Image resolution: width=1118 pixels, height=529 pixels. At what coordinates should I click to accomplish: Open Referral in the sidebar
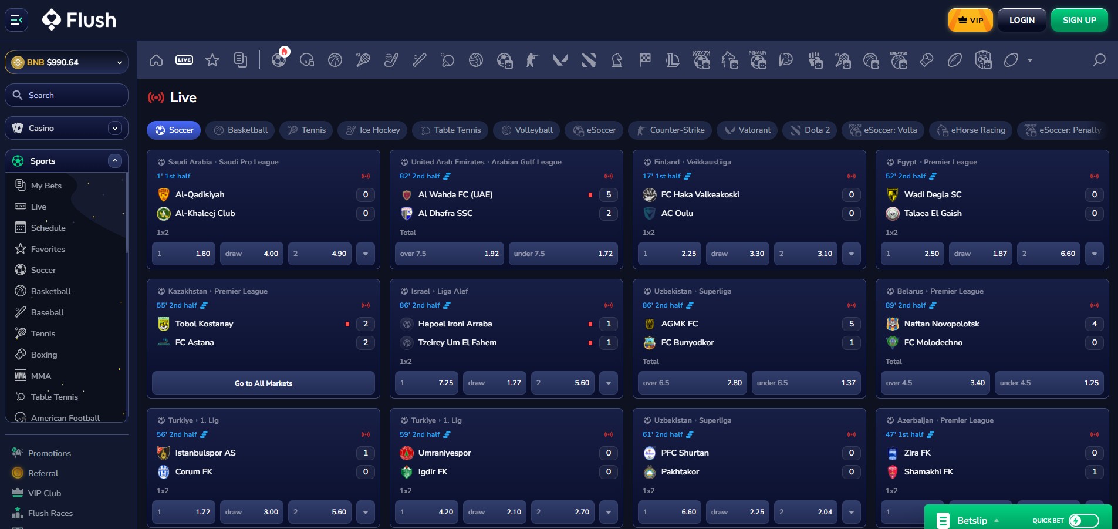click(x=43, y=473)
